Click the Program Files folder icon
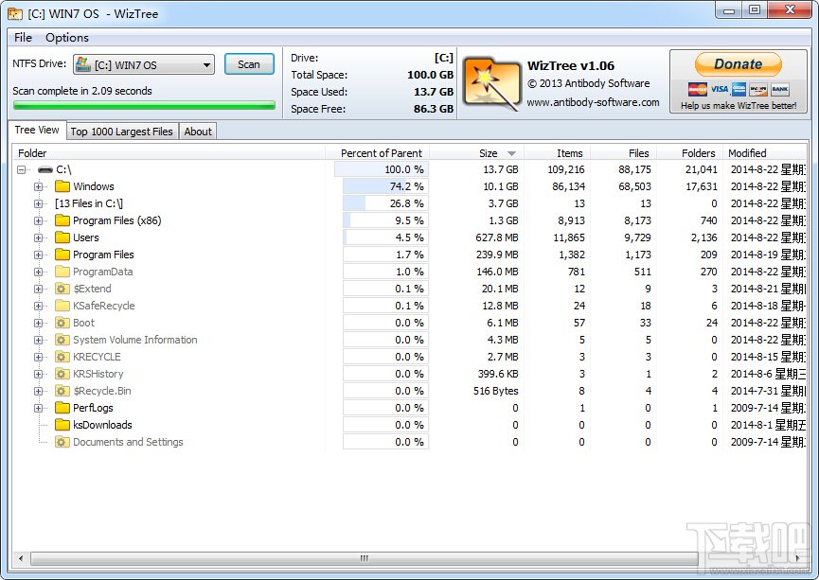The height and width of the screenshot is (580, 819). click(x=62, y=255)
